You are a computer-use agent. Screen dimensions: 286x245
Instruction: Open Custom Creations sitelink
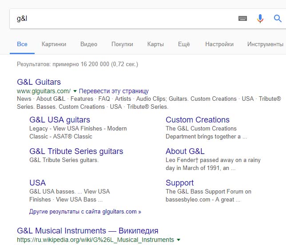pos(198,120)
